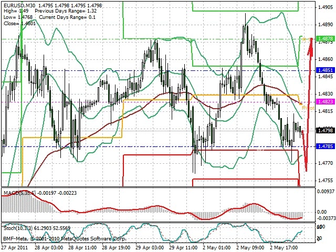Click the orange Pivot label
The height and width of the screenshot is (252, 336).
(x=308, y=108)
